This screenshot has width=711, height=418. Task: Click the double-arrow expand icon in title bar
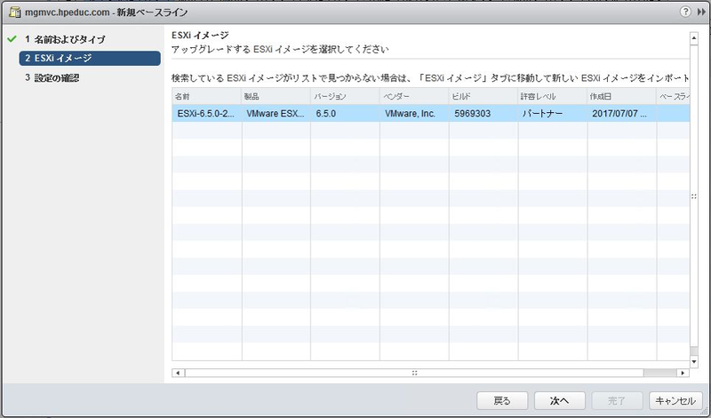point(701,12)
